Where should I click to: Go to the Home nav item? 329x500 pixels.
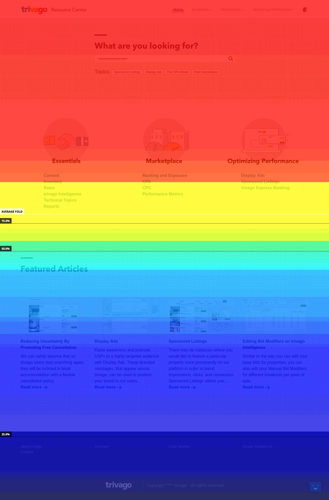(x=178, y=10)
